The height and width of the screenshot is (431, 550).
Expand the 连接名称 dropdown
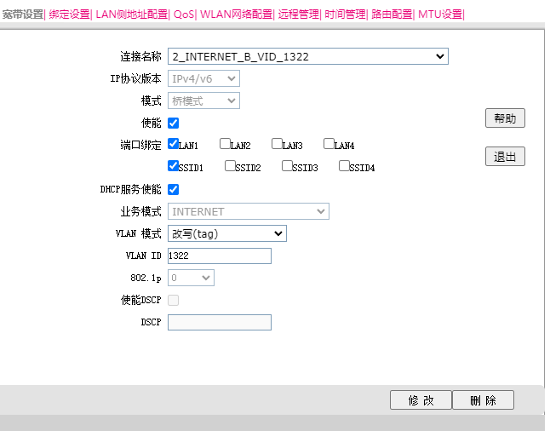point(307,56)
